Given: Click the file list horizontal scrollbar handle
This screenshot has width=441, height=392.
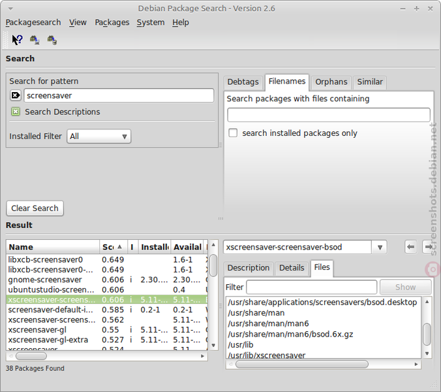Looking at the screenshot, I should point(302,364).
